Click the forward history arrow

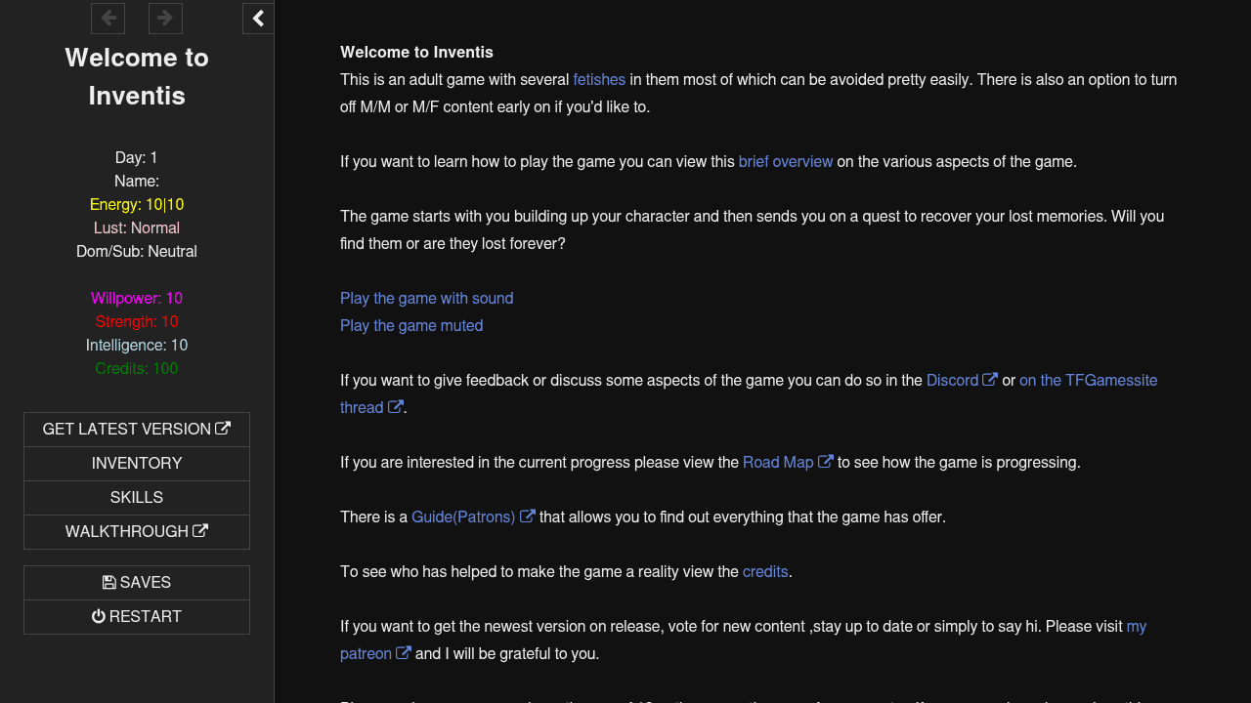click(165, 18)
